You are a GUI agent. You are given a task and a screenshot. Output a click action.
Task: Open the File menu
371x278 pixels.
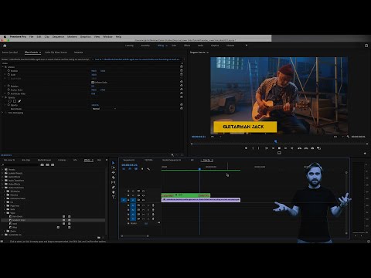tap(32, 37)
